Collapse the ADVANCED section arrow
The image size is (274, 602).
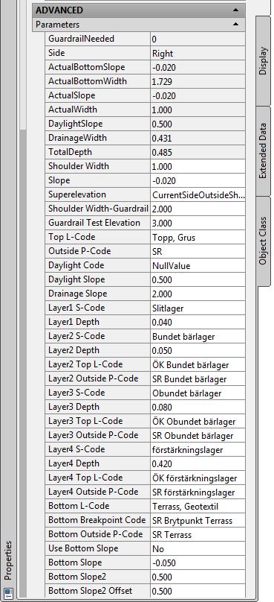235,10
